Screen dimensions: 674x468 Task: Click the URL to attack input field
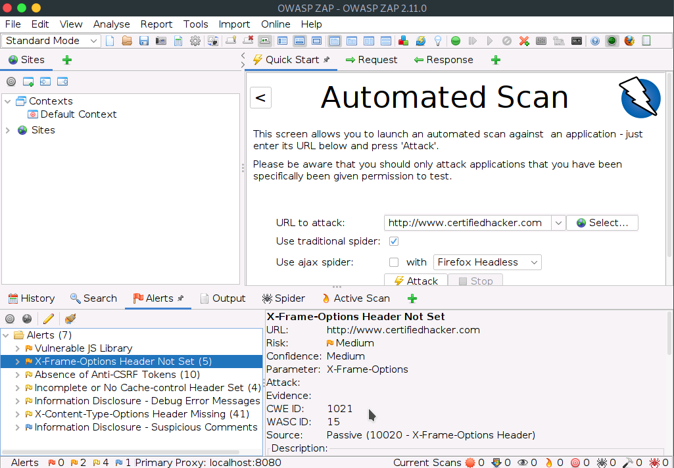coord(467,223)
